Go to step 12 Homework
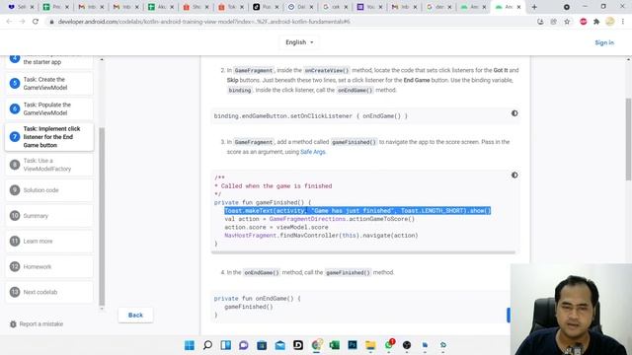 tap(49, 266)
